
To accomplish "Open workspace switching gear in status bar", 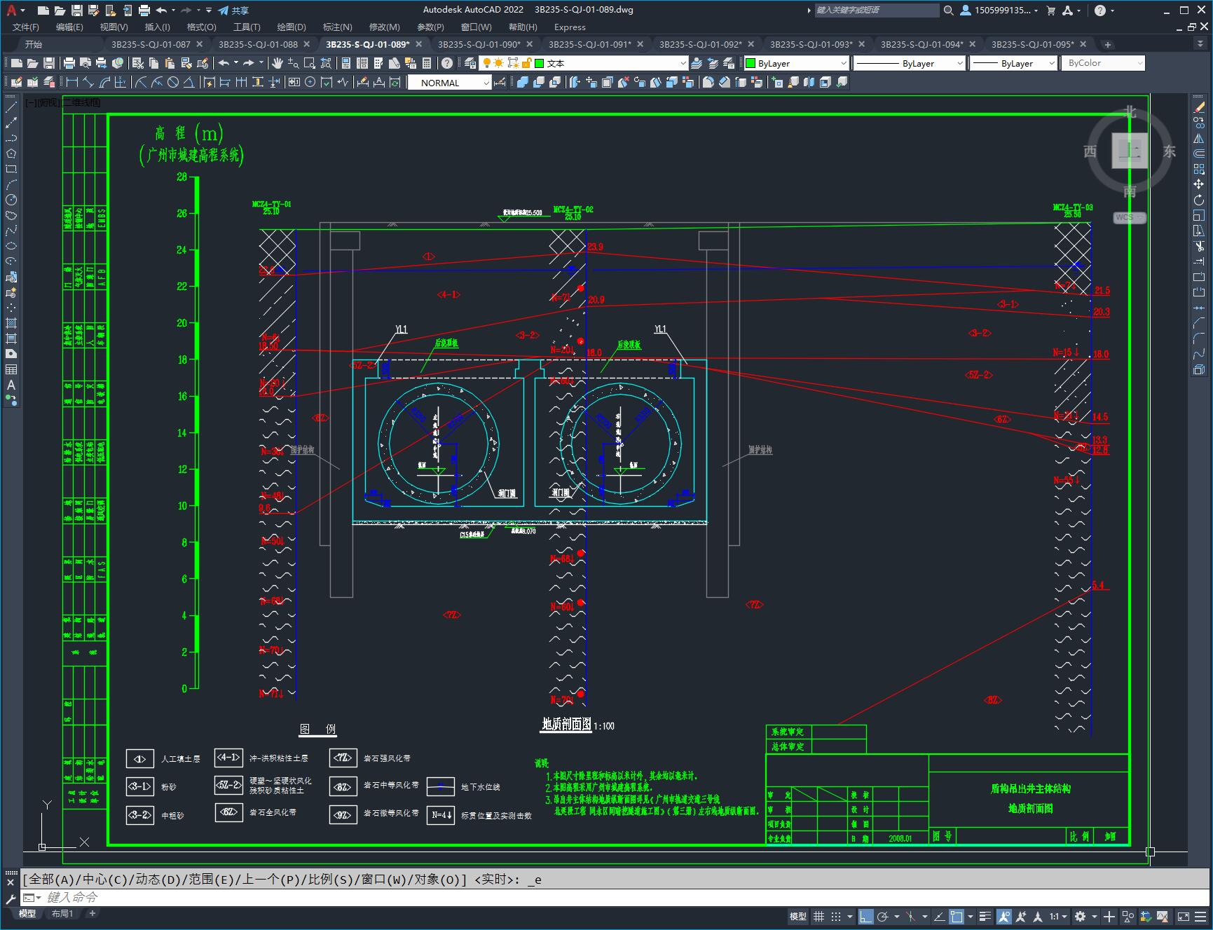I will point(1081,916).
